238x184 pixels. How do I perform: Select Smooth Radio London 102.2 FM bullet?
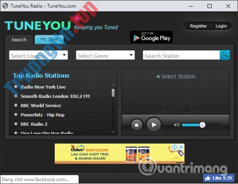click(16, 96)
